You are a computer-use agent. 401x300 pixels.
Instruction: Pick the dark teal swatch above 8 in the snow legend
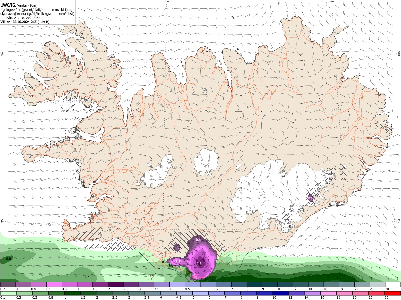coord(254,285)
